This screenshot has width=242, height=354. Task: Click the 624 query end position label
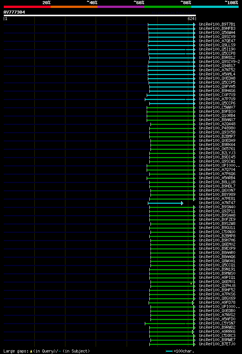pyautogui.click(x=191, y=19)
